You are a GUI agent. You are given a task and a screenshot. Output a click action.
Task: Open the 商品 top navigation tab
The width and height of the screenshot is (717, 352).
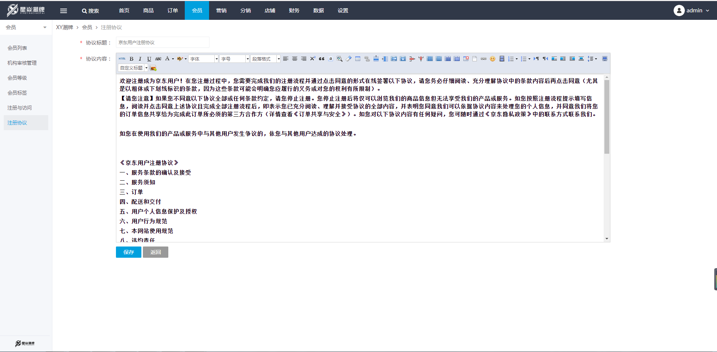[x=148, y=10]
